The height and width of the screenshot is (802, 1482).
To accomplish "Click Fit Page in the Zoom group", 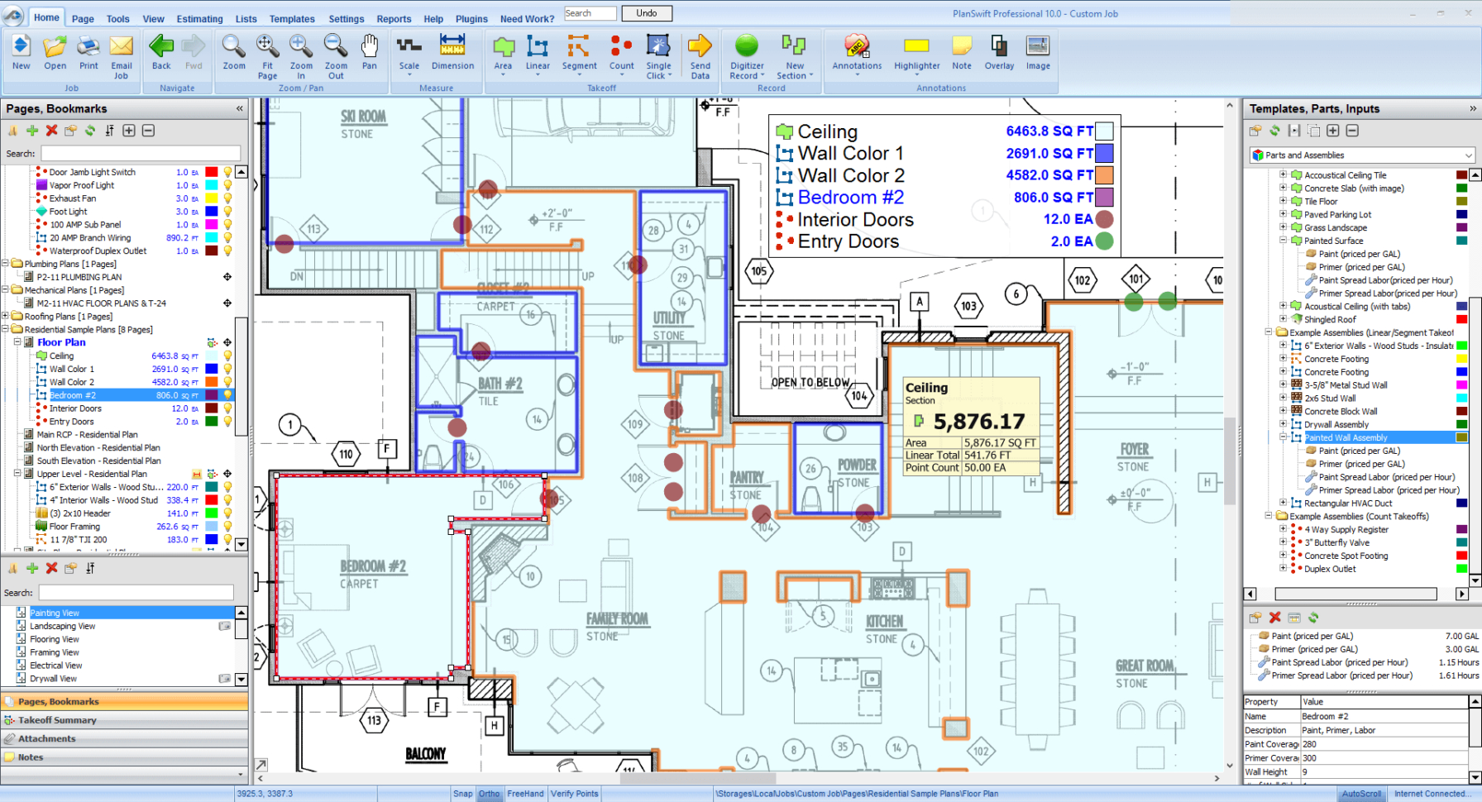I will [267, 51].
